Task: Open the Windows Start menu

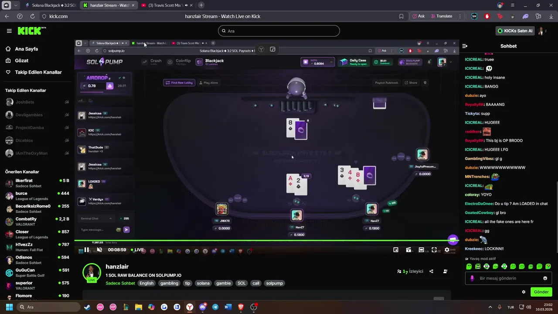Action: pyautogui.click(x=9, y=307)
